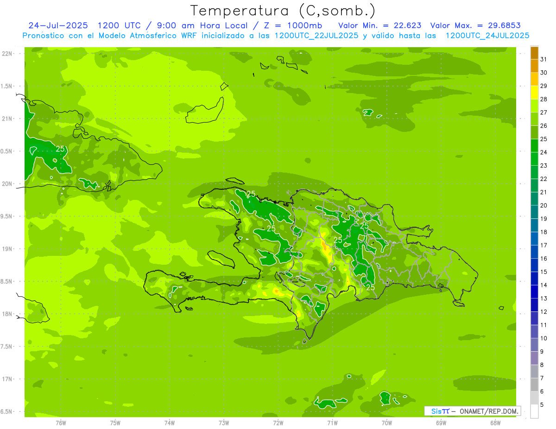
Task: Click the 68W longitude axis label
Action: (495, 423)
